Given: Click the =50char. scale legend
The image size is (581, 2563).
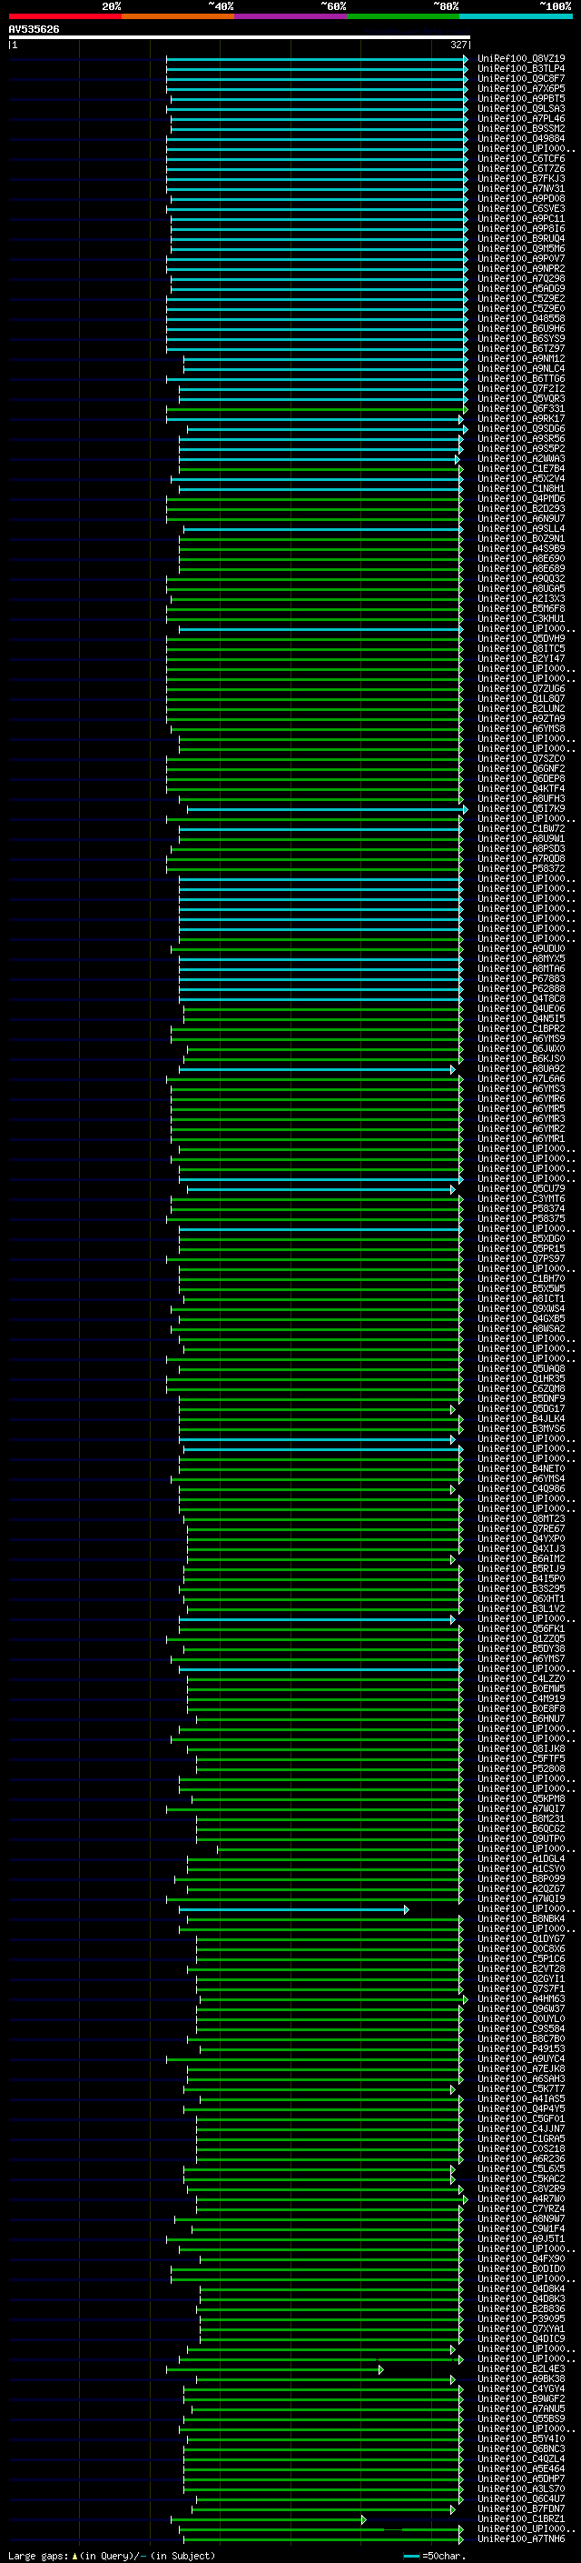Looking at the screenshot, I should 433,2555.
